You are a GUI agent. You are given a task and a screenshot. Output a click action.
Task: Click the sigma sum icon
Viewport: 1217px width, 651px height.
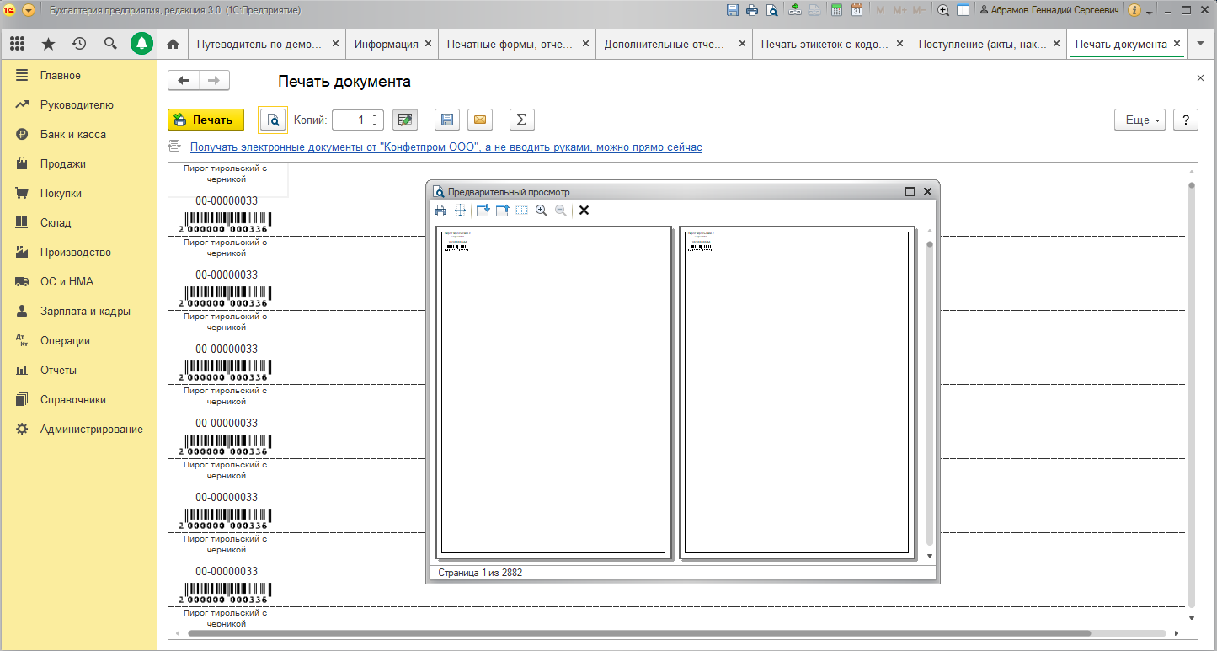[x=521, y=120]
